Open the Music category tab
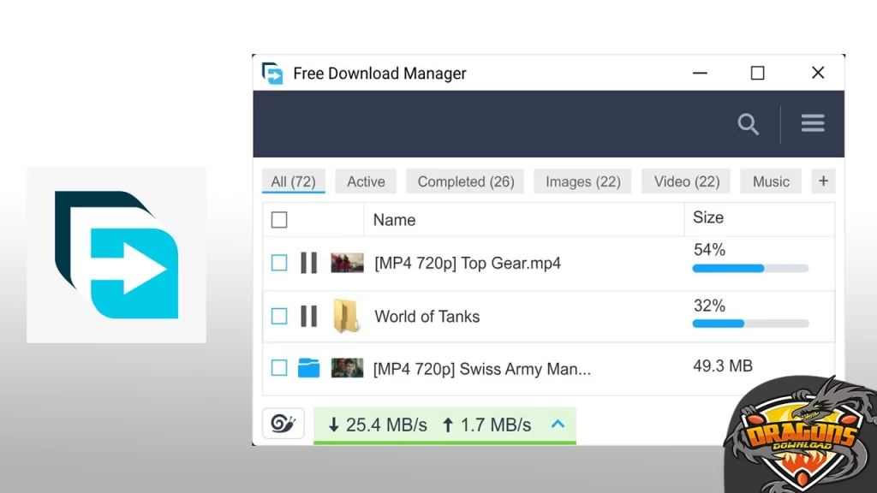 (770, 181)
